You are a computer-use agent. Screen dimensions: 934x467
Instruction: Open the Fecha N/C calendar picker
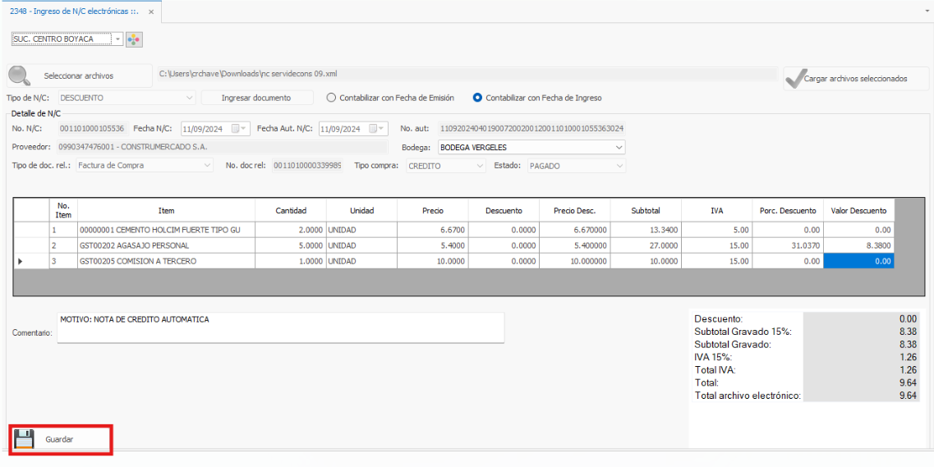pos(240,129)
